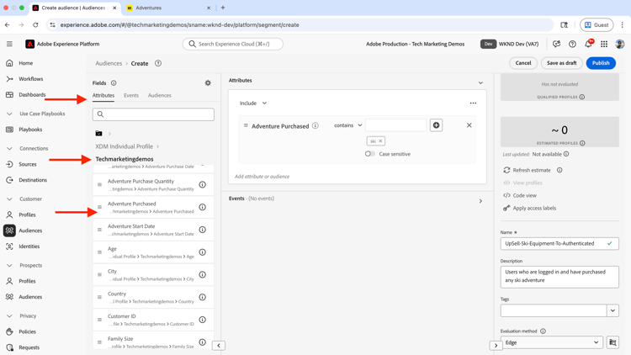Collapse the Prospects nav group
The height and width of the screenshot is (355, 631).
9,266
